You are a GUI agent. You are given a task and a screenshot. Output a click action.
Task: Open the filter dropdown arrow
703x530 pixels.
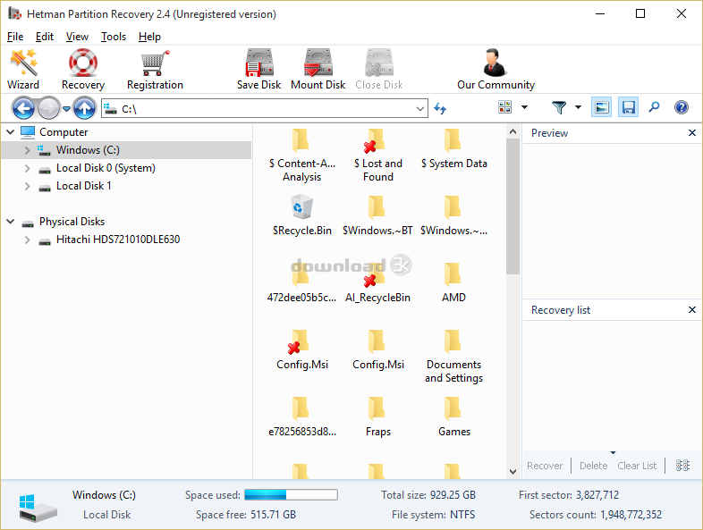tap(578, 107)
